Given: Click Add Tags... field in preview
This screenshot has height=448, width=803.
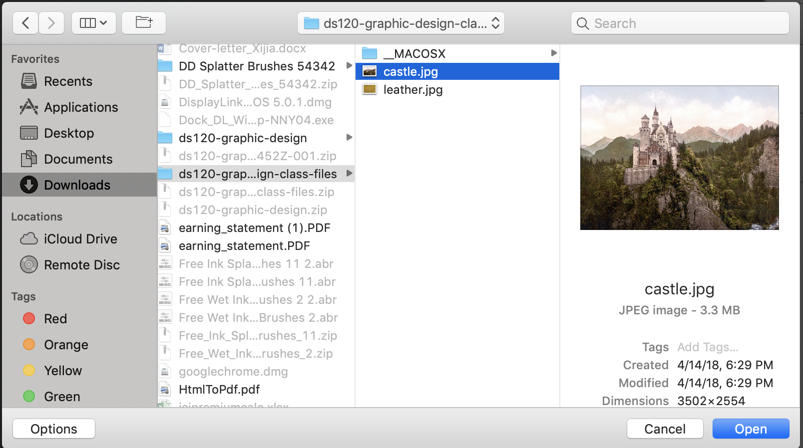Looking at the screenshot, I should click(x=708, y=347).
